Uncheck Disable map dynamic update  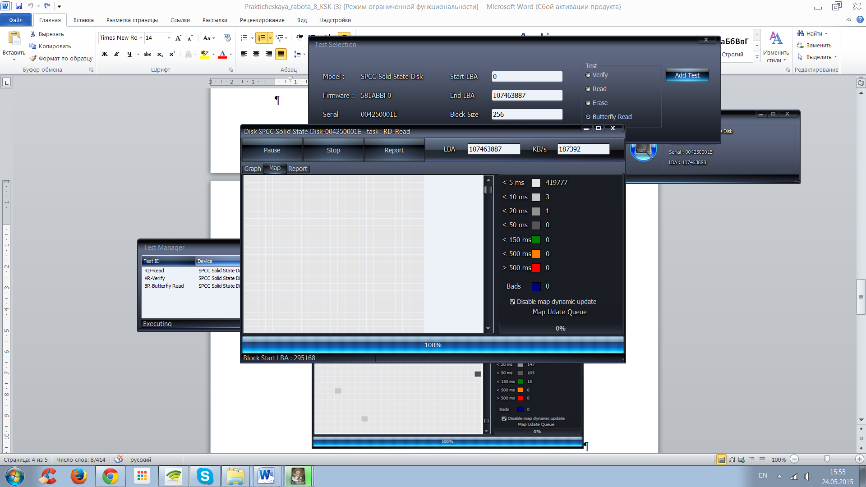[x=512, y=302]
